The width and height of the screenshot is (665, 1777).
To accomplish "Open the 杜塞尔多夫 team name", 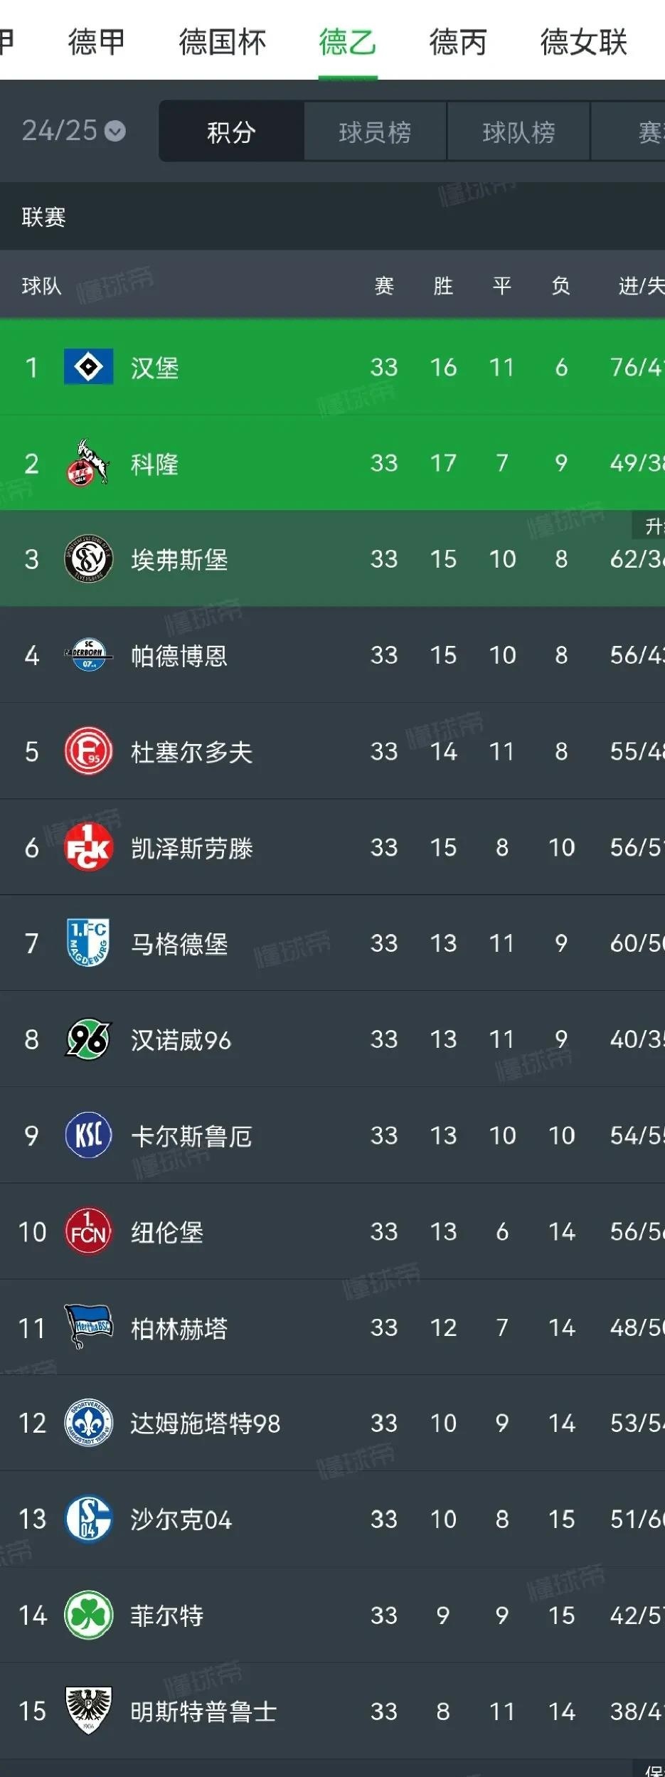I will pos(191,752).
